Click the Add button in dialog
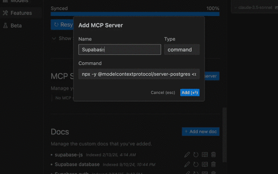 [190, 93]
